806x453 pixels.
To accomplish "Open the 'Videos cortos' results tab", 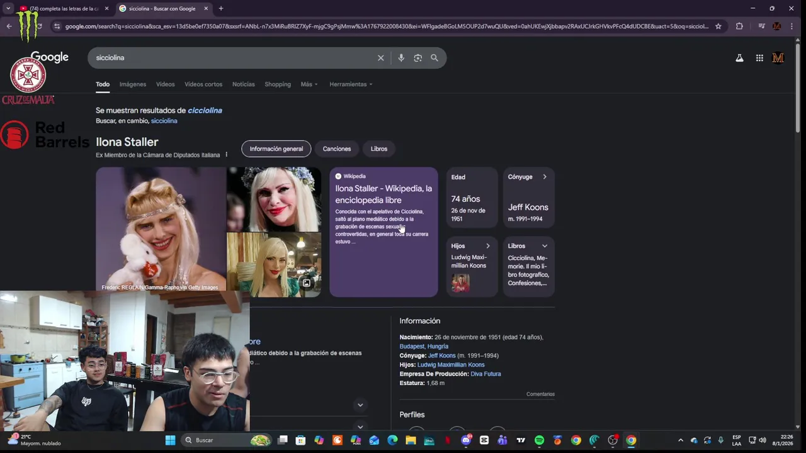I will click(x=203, y=84).
